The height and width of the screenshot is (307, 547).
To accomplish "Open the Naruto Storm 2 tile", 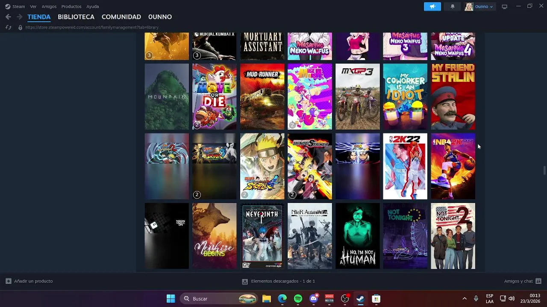I will pos(167,166).
